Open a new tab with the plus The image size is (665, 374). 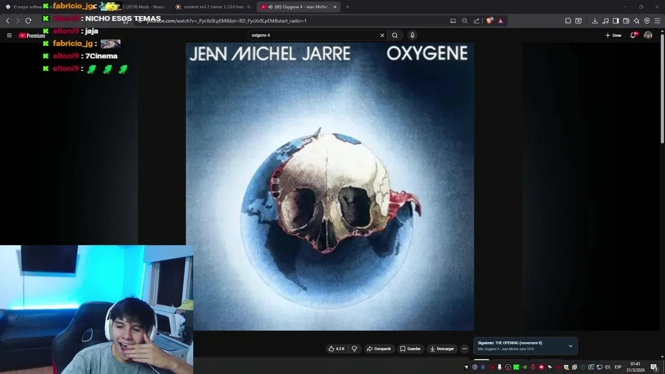(348, 7)
